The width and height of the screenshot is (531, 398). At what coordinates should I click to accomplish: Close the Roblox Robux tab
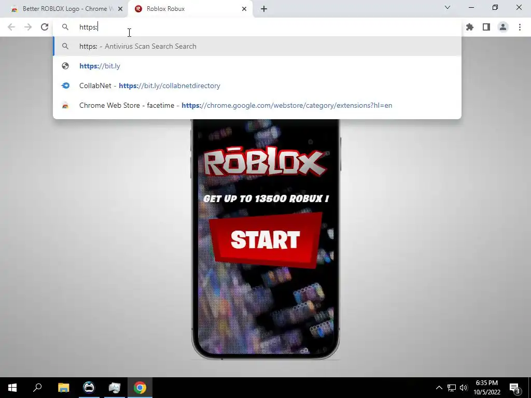(x=244, y=9)
